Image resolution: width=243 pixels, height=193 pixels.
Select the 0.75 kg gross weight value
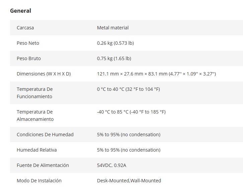click(x=114, y=58)
